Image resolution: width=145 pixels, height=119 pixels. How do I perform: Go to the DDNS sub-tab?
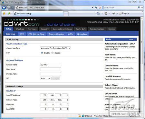coord(22,34)
